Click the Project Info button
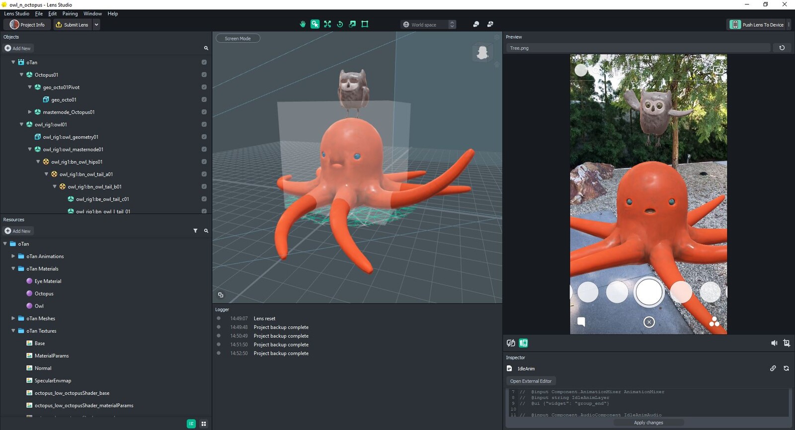 (x=27, y=24)
